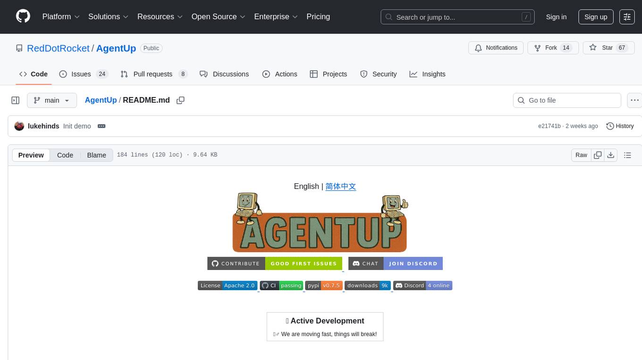Open the main branch selector
This screenshot has width=642, height=360.
coord(52,100)
